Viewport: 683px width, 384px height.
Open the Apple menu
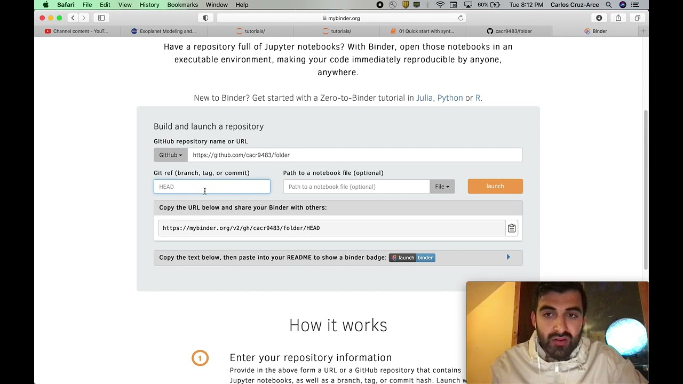(45, 5)
